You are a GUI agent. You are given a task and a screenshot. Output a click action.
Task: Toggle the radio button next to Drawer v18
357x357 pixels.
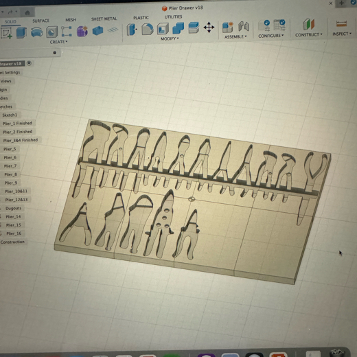coord(29,63)
